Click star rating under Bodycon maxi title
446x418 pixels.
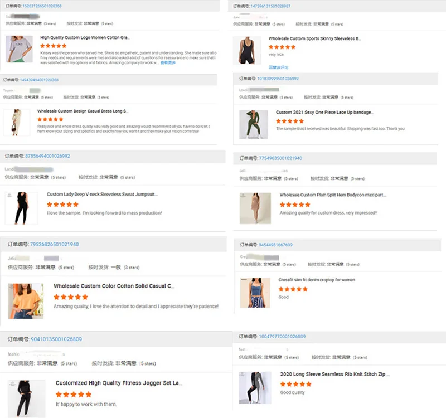tap(295, 205)
